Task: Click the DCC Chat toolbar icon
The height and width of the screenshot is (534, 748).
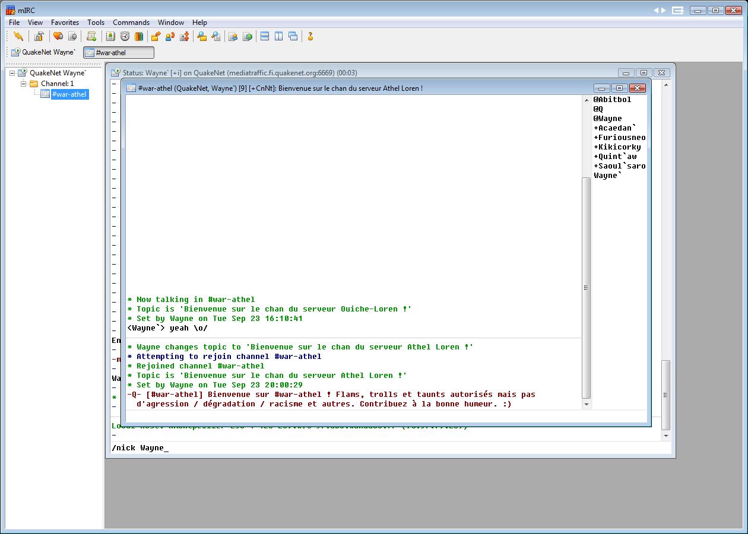Action: click(170, 36)
